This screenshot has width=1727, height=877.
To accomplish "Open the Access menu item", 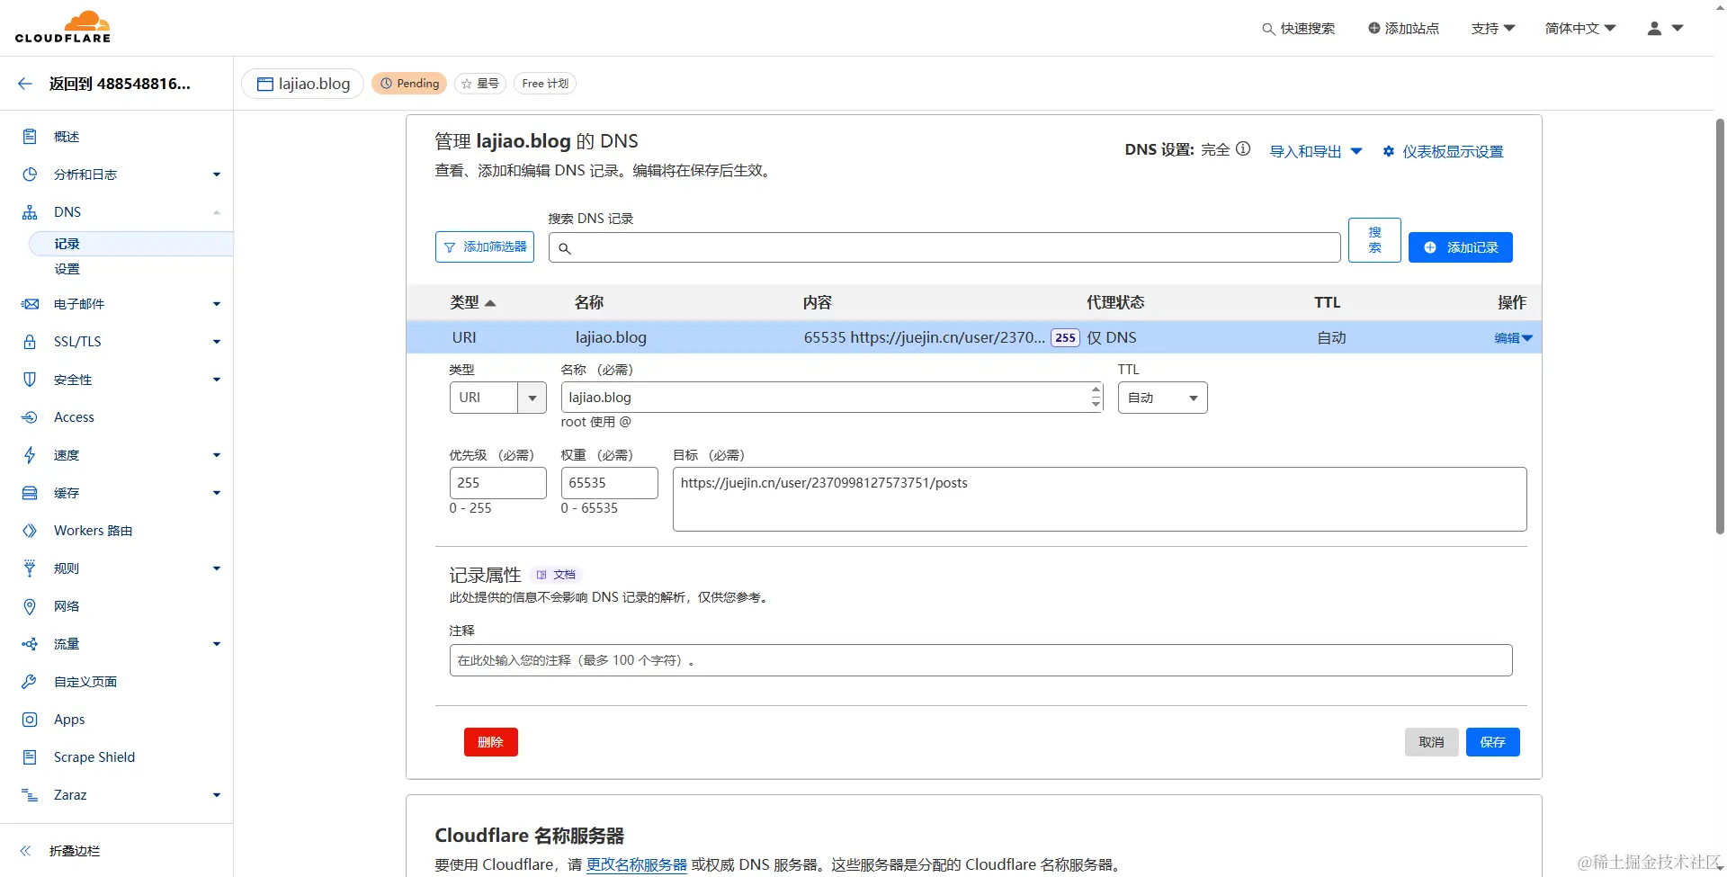I will pos(74,417).
